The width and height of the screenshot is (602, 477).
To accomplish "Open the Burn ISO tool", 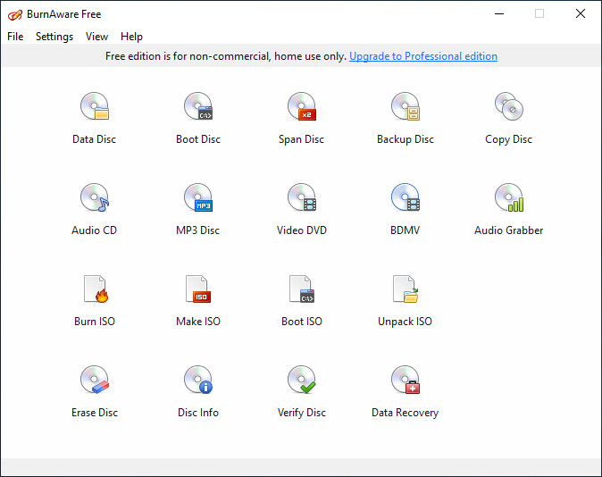I will tap(96, 289).
